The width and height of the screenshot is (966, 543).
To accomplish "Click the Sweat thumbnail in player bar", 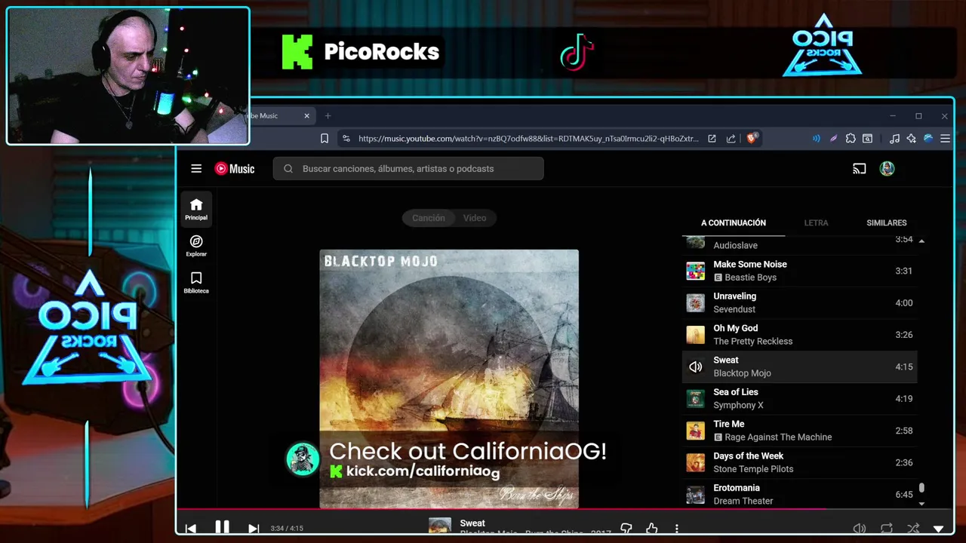I will point(440,526).
